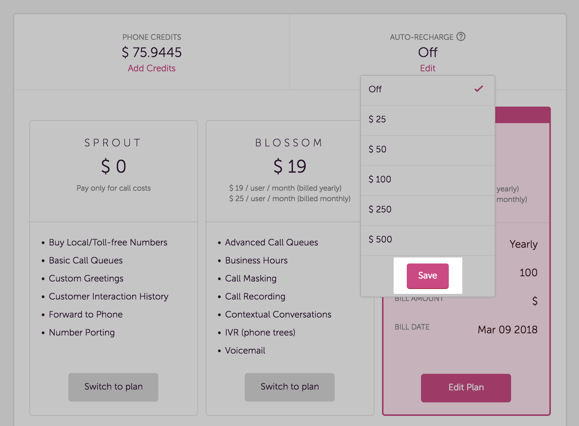Click the Auto-Recharge help question mark icon
This screenshot has width=579, height=426.
(461, 36)
